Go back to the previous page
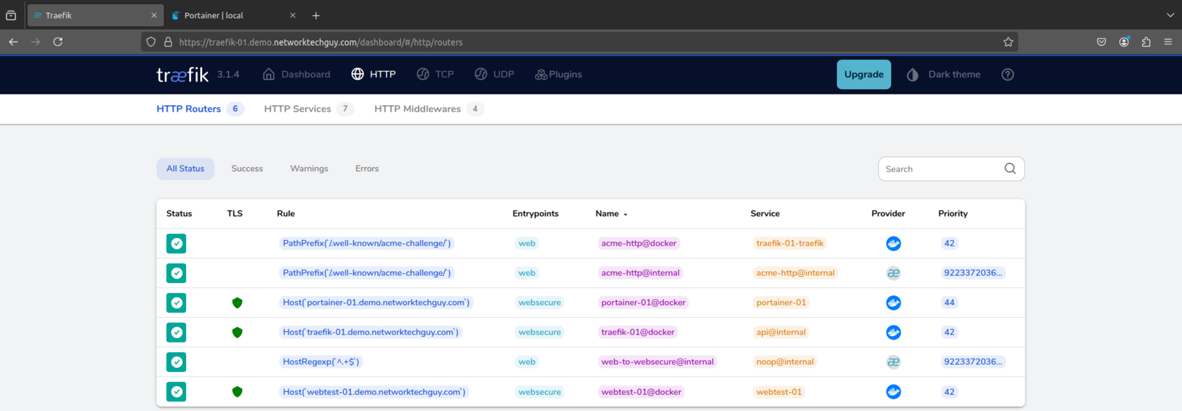 click(x=14, y=42)
